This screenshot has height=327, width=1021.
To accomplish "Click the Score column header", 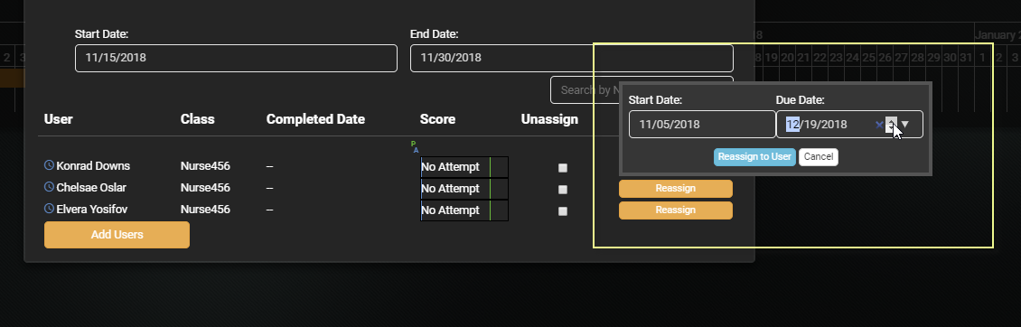I will 437,119.
